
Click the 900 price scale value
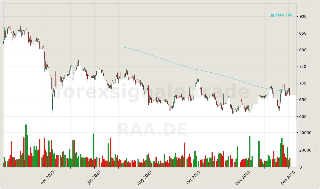point(303,16)
